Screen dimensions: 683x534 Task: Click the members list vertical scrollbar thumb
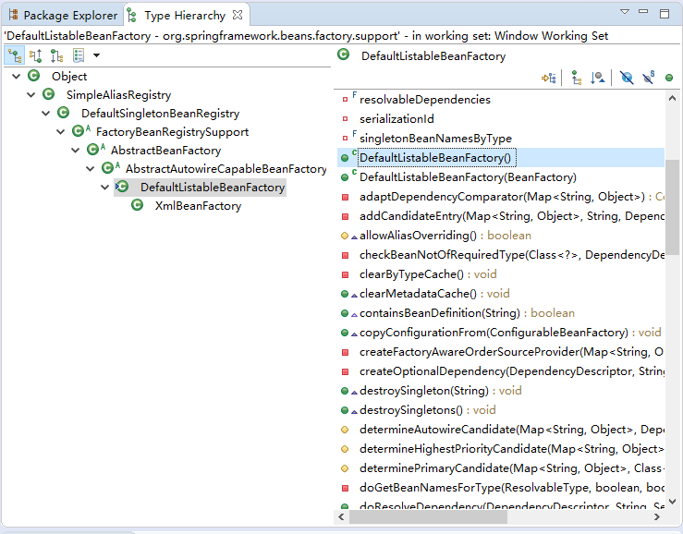672,207
